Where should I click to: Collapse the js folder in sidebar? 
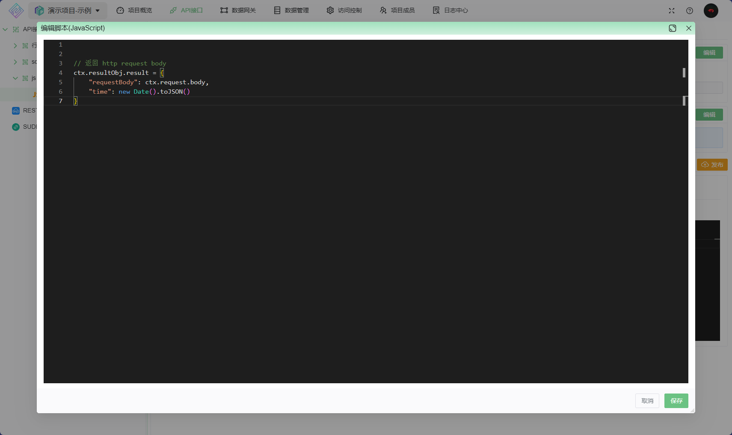pyautogui.click(x=15, y=78)
